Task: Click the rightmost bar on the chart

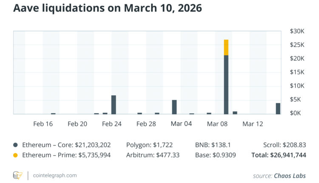Action: (278, 109)
